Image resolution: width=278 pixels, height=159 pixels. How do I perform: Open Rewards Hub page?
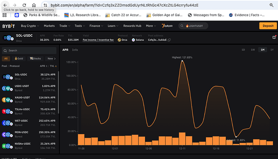pyautogui.click(x=132, y=26)
